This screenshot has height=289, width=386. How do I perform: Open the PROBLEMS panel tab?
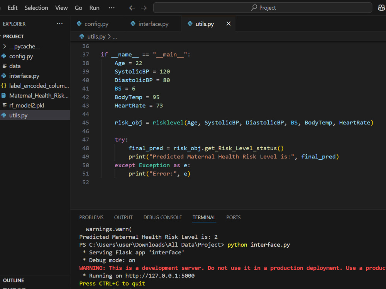click(x=91, y=217)
